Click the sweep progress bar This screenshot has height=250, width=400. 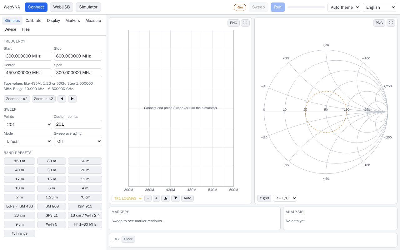pyautogui.click(x=306, y=7)
